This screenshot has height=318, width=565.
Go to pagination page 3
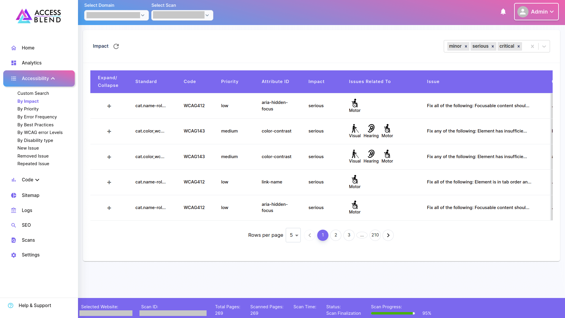pos(349,235)
